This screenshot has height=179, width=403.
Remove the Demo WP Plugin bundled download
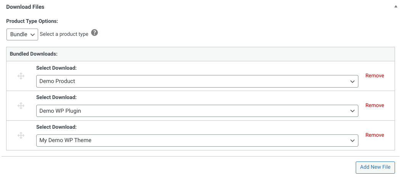(x=375, y=105)
